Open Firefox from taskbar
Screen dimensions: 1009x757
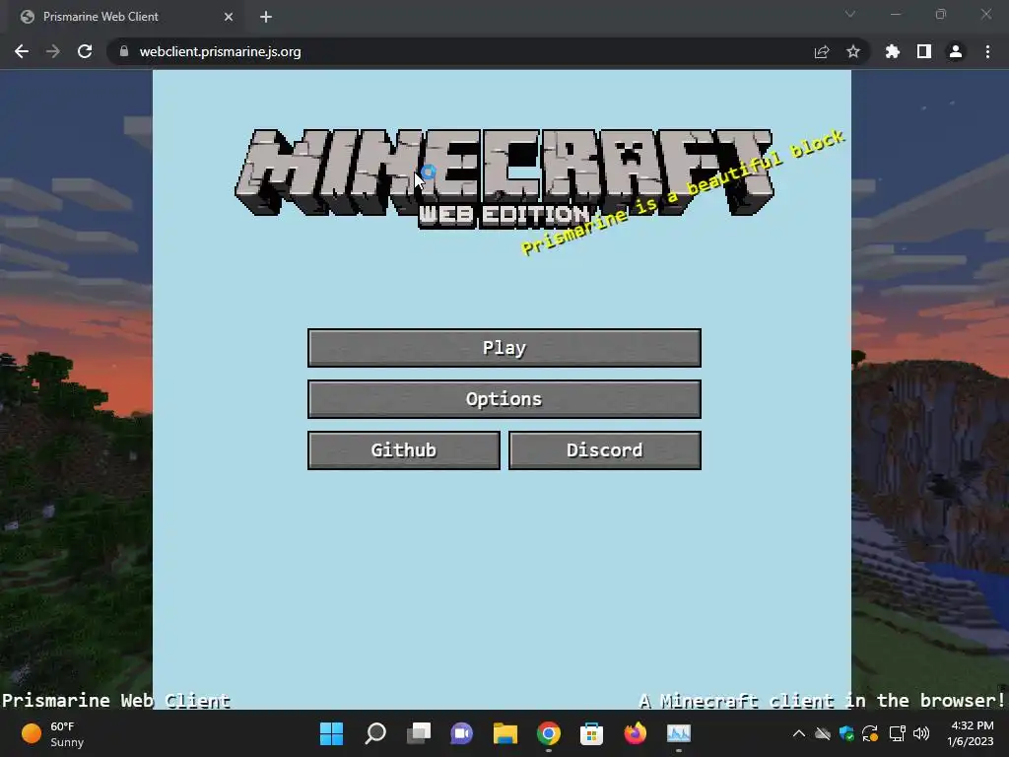click(636, 733)
